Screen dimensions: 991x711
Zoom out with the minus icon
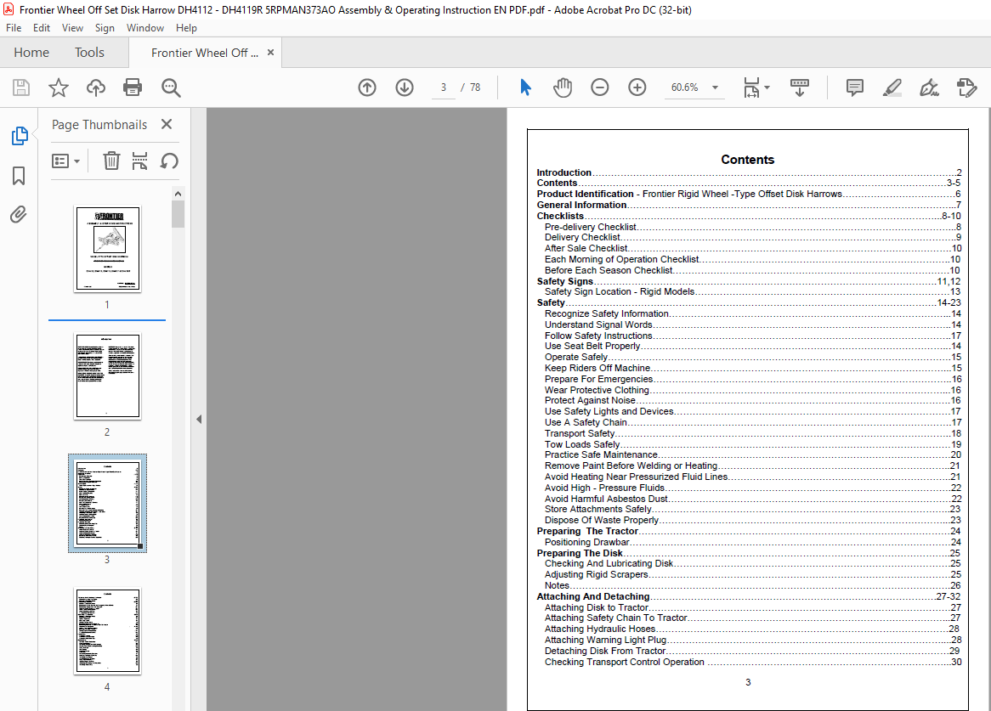point(600,87)
